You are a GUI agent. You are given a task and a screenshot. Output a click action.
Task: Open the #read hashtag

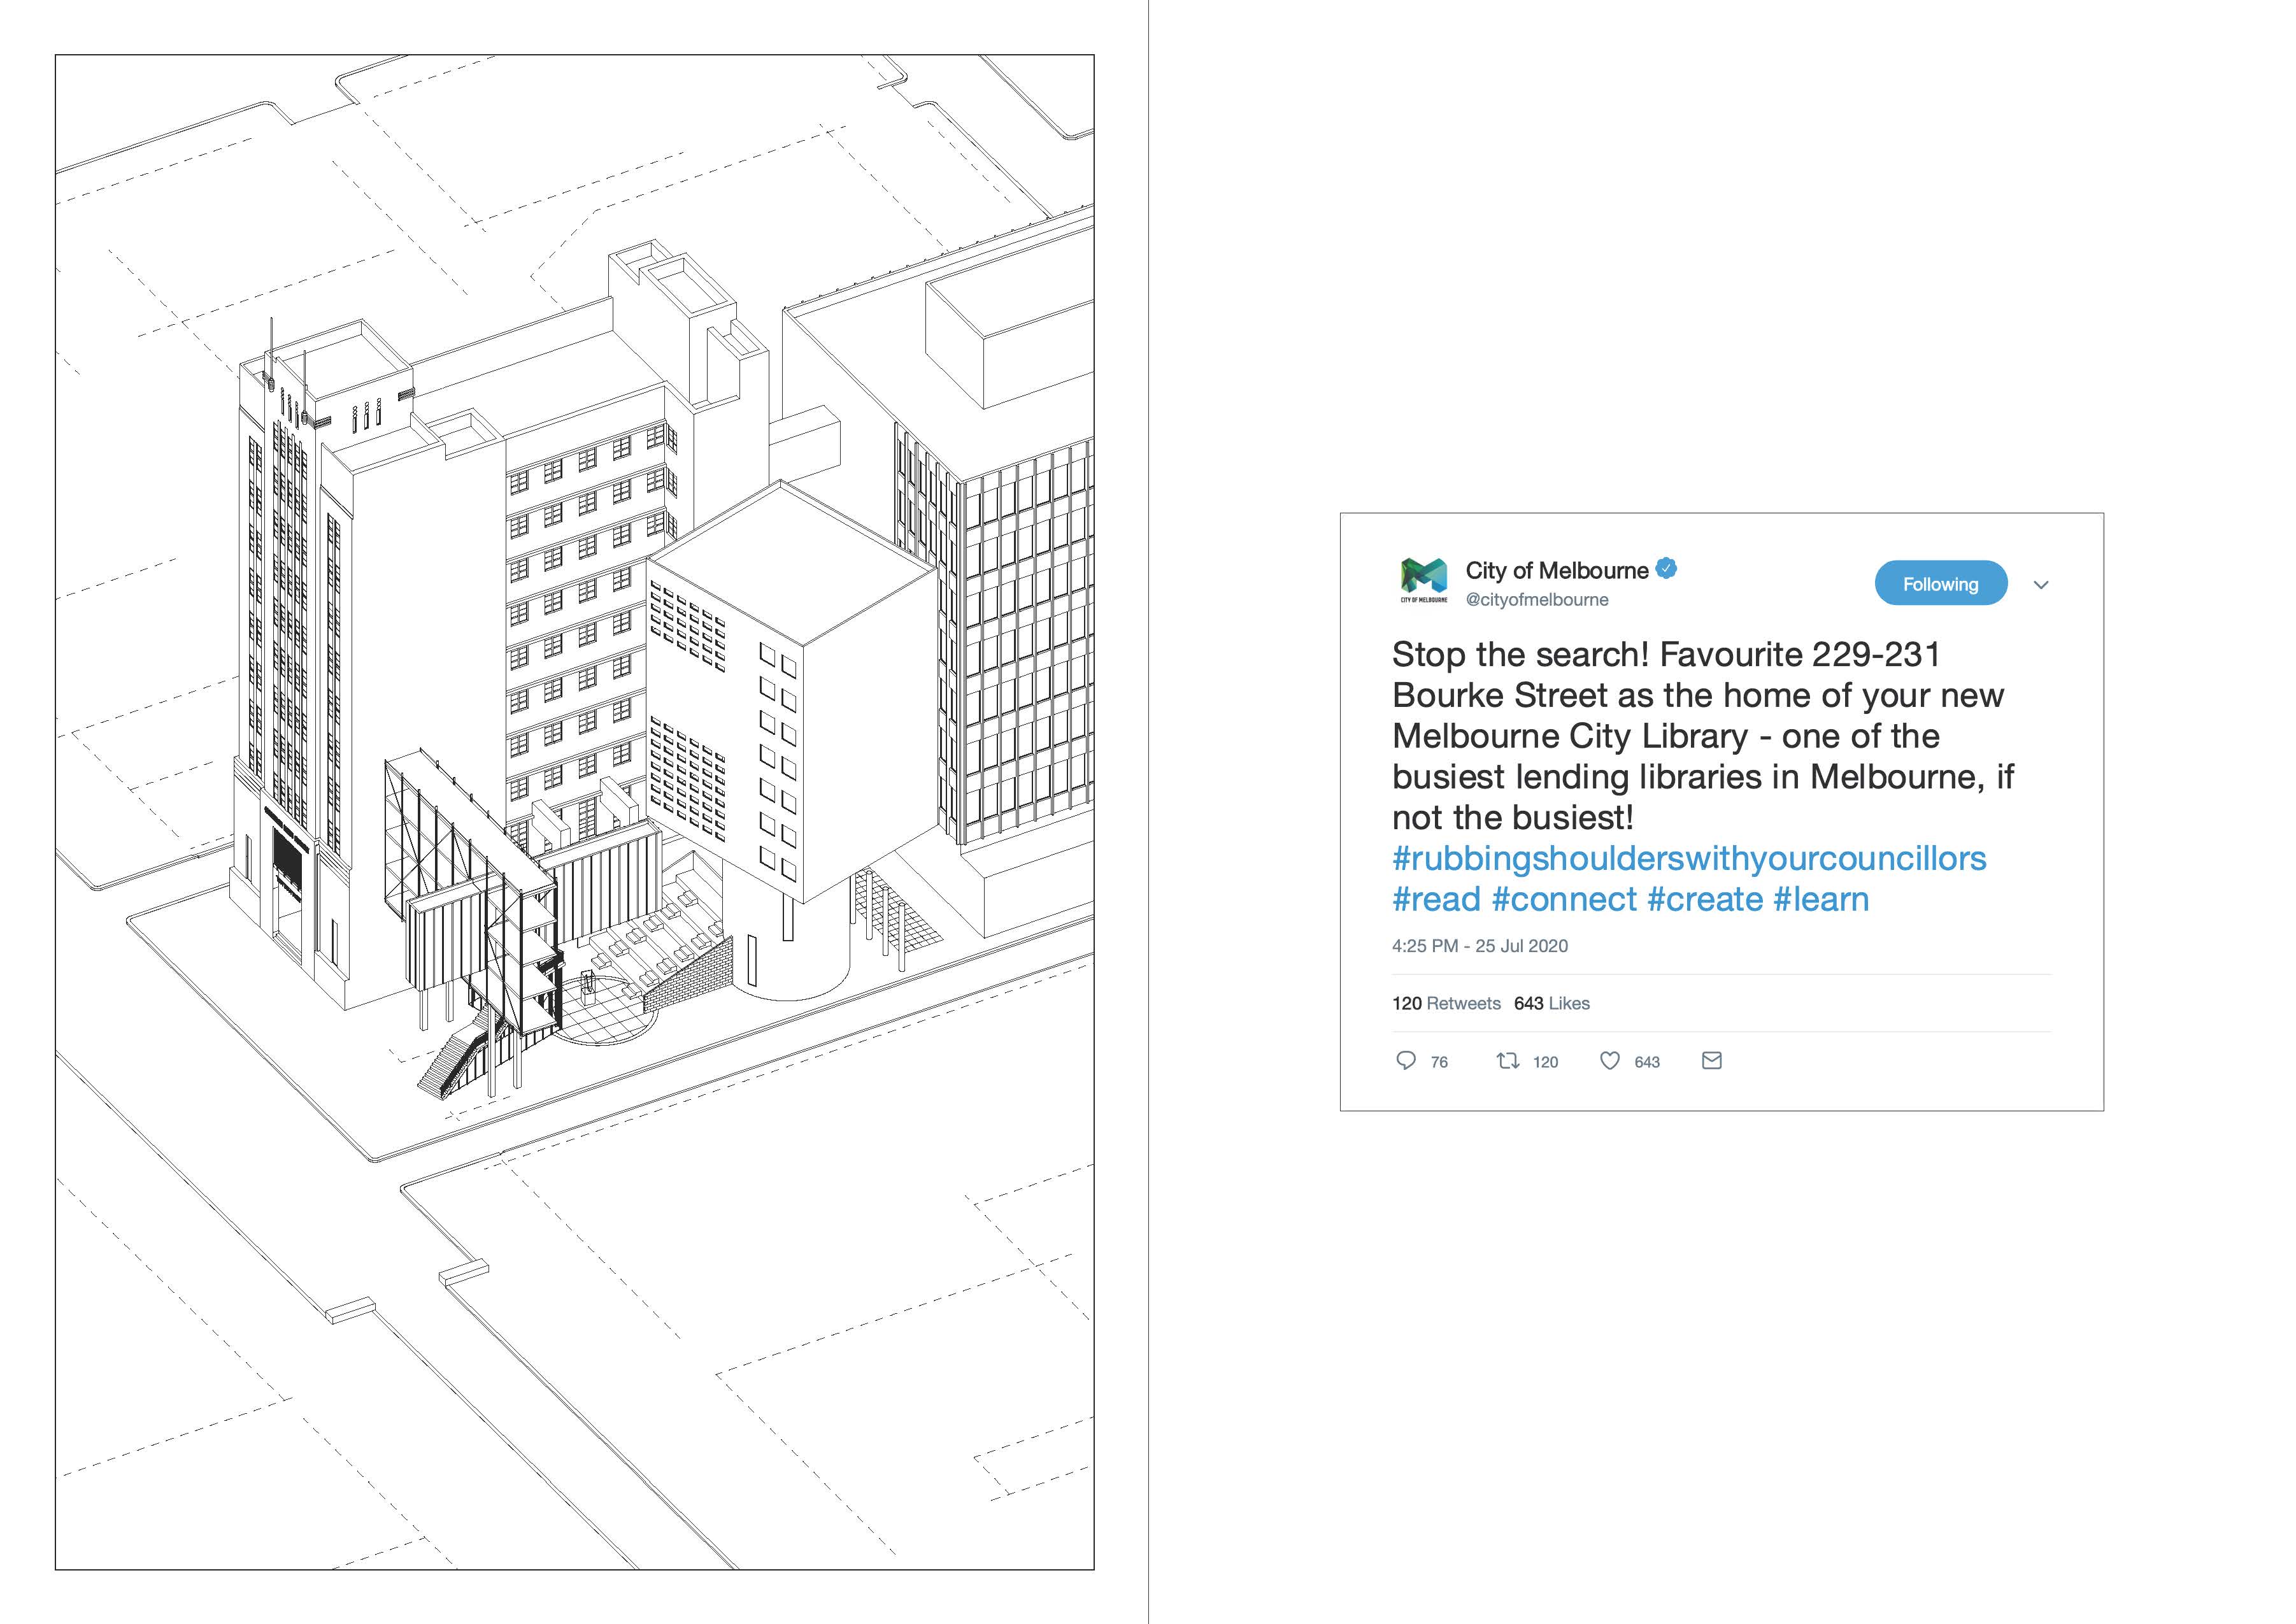[x=1436, y=899]
